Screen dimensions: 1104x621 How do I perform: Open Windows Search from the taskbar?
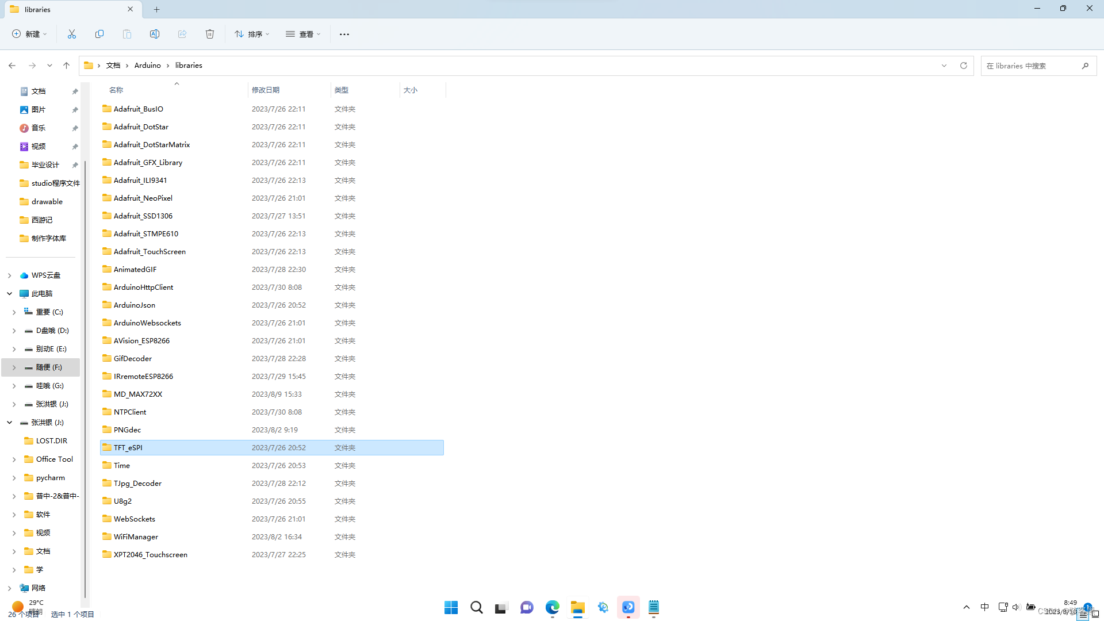click(x=476, y=607)
